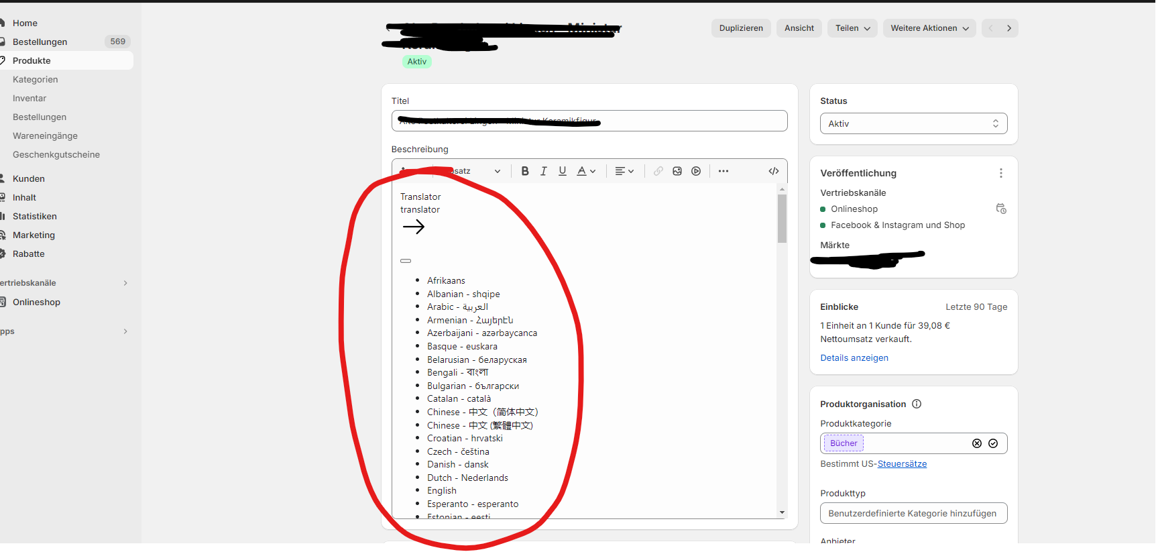Follow the Steuersätze link
The image size is (1156, 552).
pyautogui.click(x=902, y=464)
